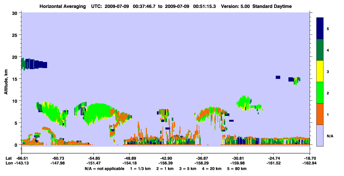This screenshot has width=344, height=176.
Task: Click the '5 = 80 km' legend text
Action: click(237, 168)
